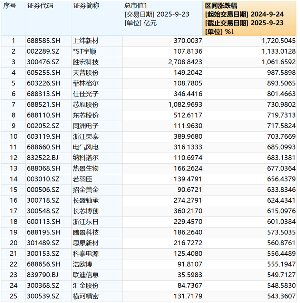
Task: Select stock name 电气风电
Action: 86,147
